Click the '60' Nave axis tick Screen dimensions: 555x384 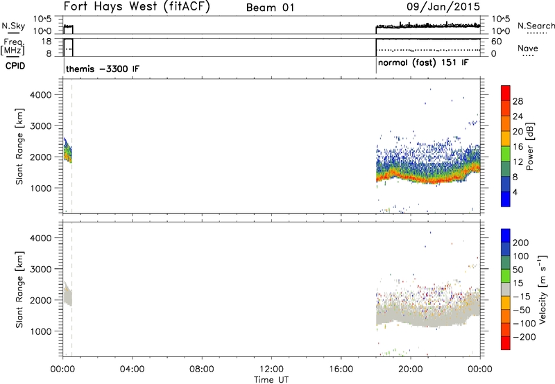(496, 42)
